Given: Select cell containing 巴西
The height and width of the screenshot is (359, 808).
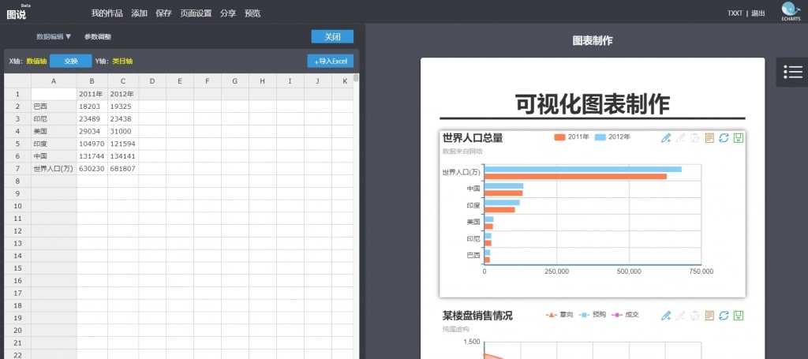Looking at the screenshot, I should click(x=54, y=107).
